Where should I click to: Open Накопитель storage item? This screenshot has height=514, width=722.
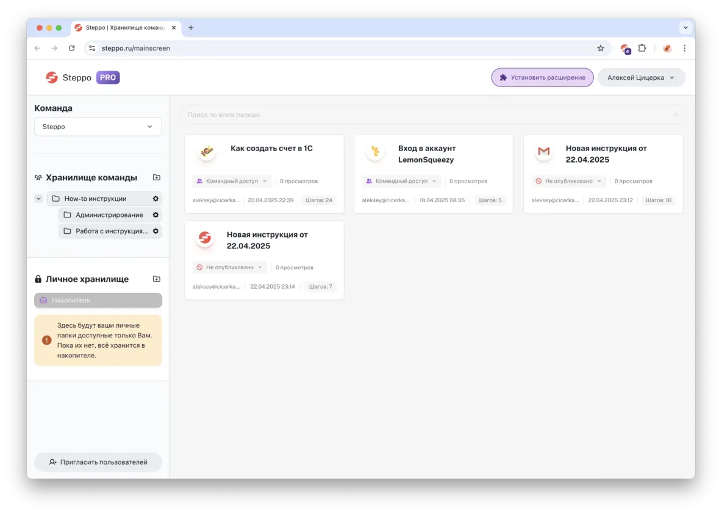click(x=98, y=300)
